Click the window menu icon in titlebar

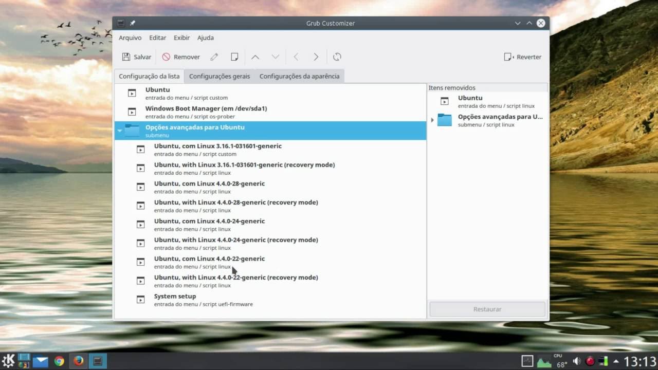[121, 23]
